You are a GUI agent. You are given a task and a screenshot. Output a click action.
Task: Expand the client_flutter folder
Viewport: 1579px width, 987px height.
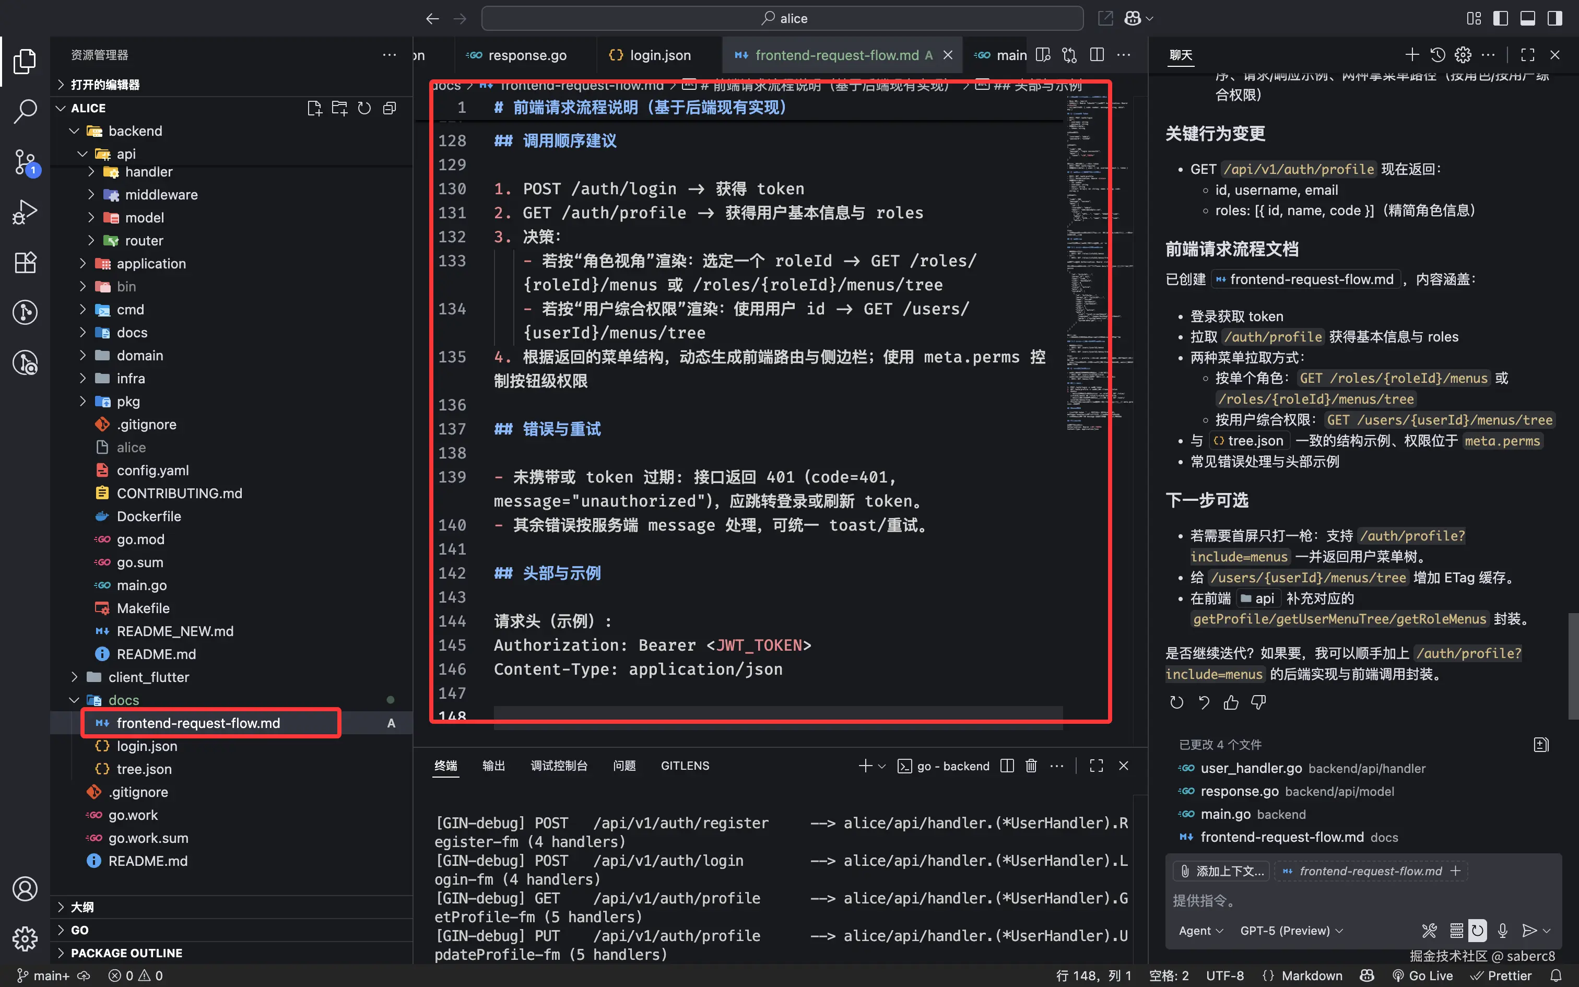pos(148,677)
